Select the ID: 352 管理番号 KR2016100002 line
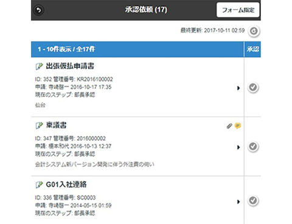The width and height of the screenshot is (292, 224). point(74,79)
